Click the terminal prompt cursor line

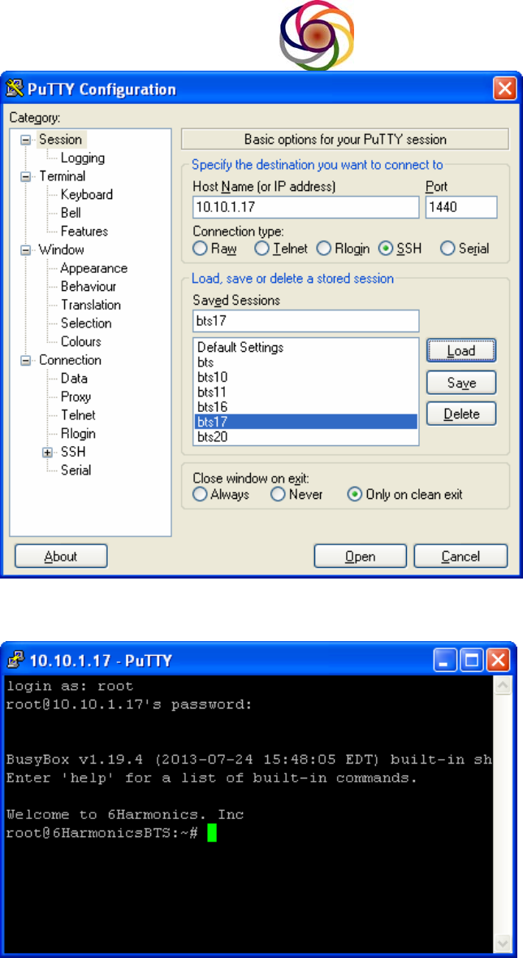click(x=111, y=833)
